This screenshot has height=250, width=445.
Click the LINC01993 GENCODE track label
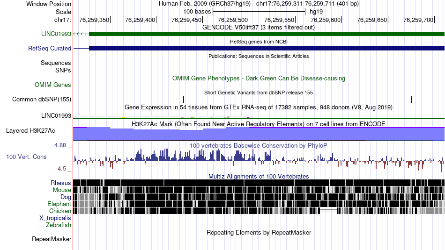pos(56,34)
